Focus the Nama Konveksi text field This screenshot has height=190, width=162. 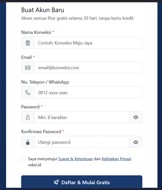[88, 43]
